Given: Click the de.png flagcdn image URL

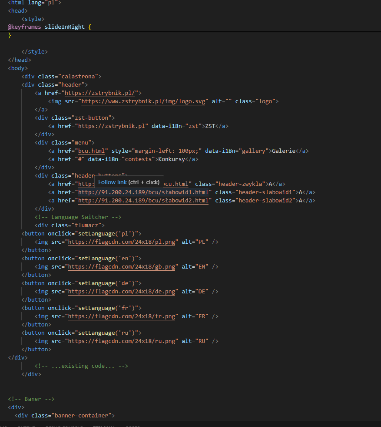Looking at the screenshot, I should pyautogui.click(x=122, y=291).
